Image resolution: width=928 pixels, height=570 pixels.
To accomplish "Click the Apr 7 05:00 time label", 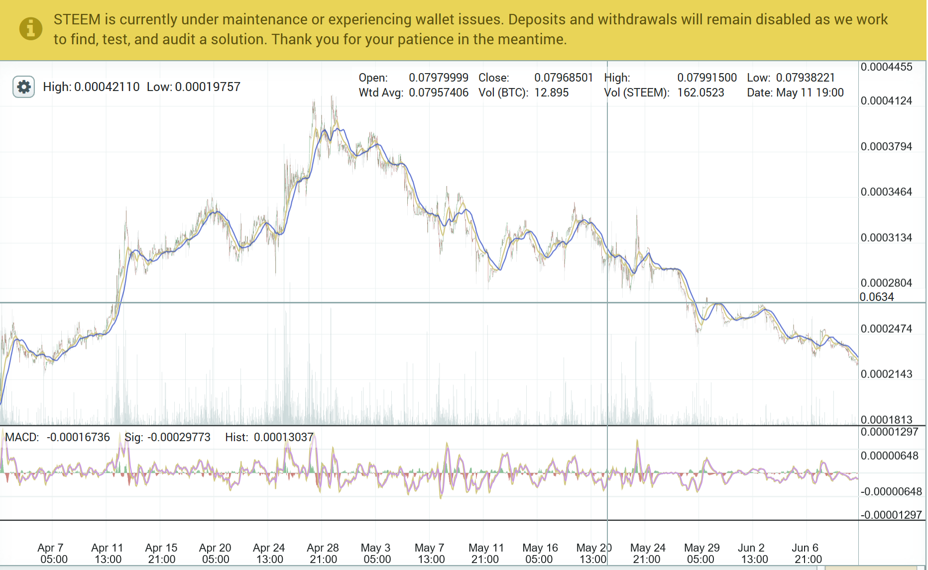I will (52, 554).
